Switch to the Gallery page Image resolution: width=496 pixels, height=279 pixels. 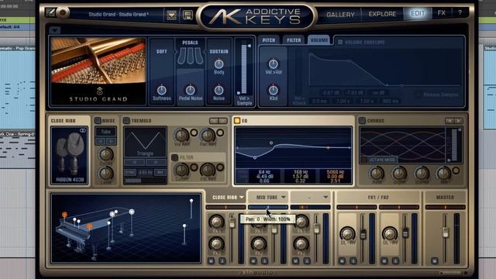coord(340,15)
